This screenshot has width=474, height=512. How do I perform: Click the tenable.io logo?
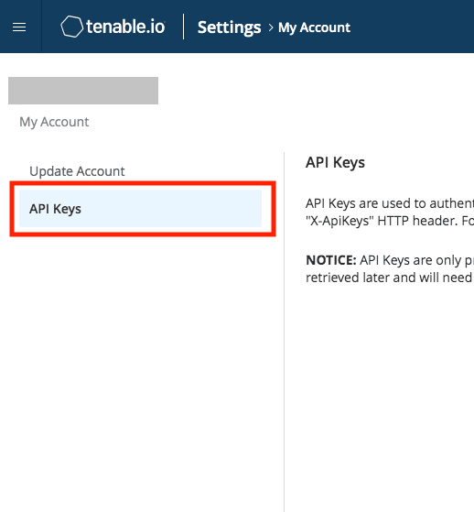[x=113, y=27]
